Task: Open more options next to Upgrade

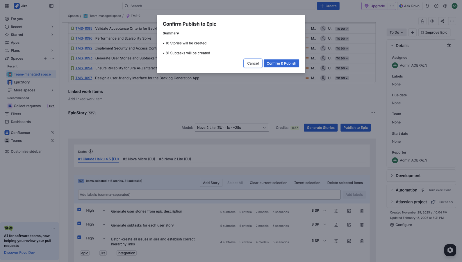Action: click(392, 6)
